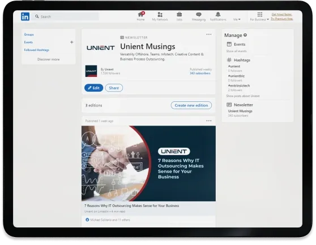
Task: Click the '3 editions' text
Action: [x=93, y=105]
